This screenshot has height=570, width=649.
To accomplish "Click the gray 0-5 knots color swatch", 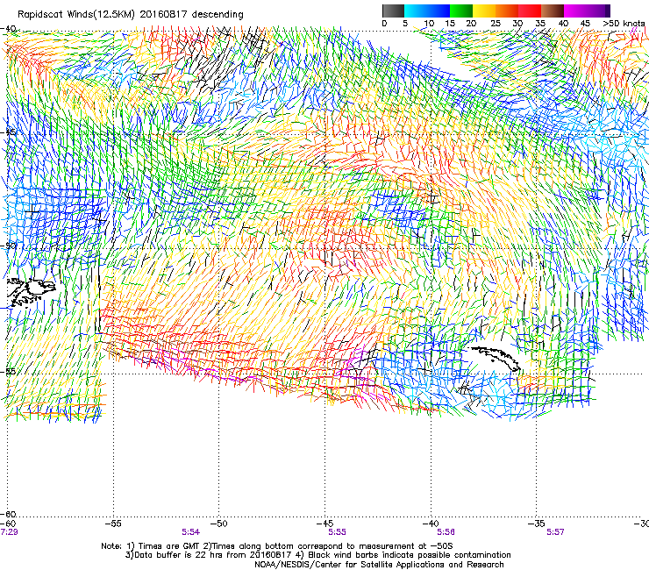I will pos(393,11).
